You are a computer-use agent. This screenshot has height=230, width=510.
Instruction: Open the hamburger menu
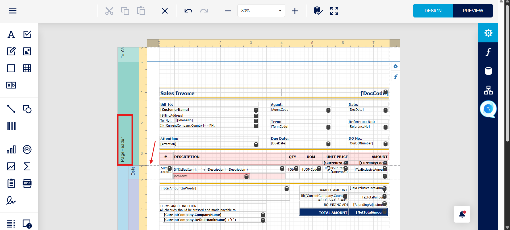click(13, 11)
